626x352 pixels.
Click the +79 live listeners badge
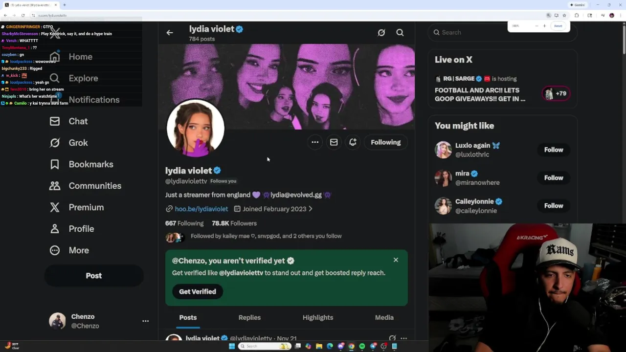[556, 93]
